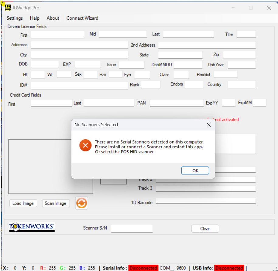This screenshot has height=271, width=278.
Task: Click the 1D Barcode field
Action: tap(205, 201)
